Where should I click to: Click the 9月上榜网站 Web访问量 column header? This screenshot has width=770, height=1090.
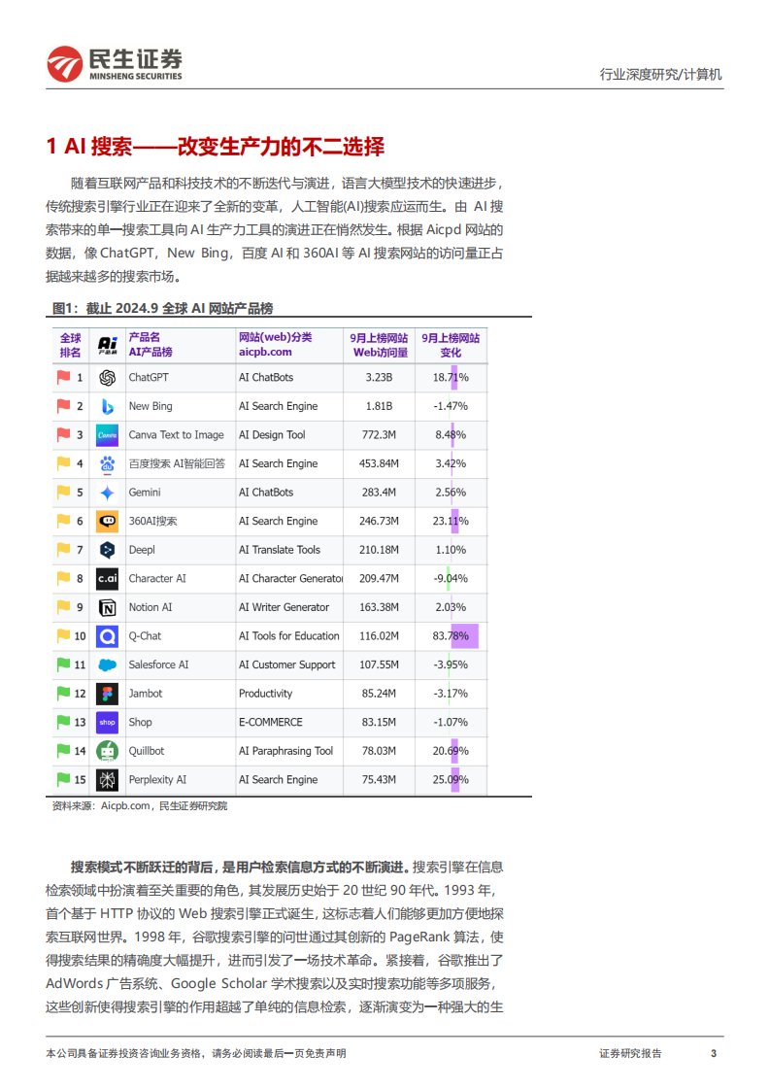tap(379, 345)
